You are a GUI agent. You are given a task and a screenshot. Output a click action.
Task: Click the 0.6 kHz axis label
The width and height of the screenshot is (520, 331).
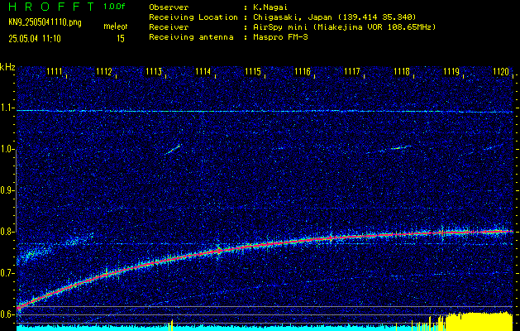(7, 314)
